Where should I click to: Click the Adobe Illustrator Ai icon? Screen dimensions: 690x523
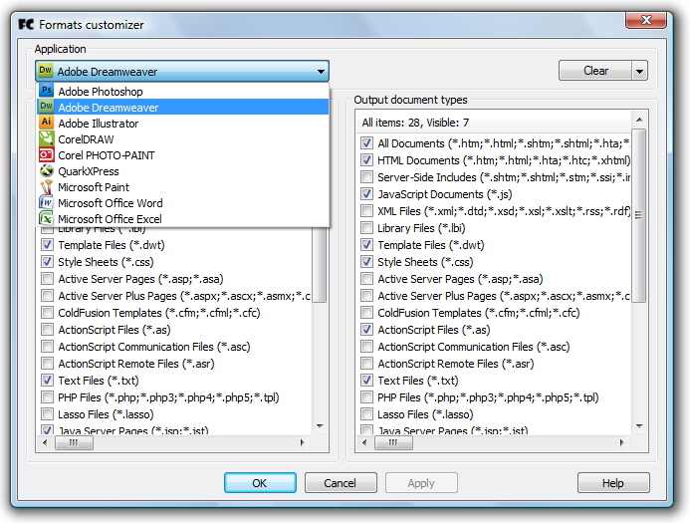coord(46,123)
